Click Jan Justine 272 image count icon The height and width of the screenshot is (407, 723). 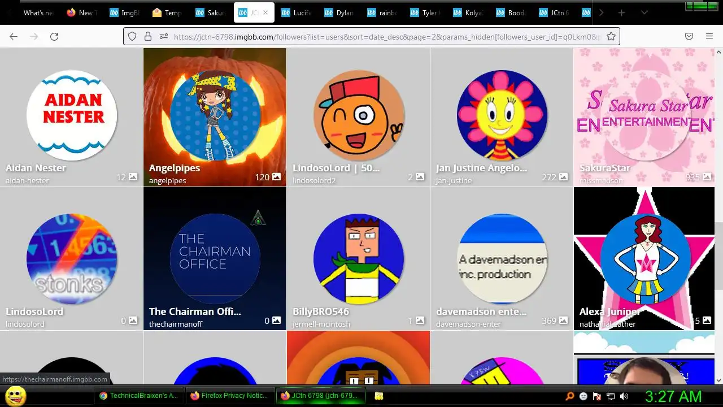pyautogui.click(x=563, y=177)
